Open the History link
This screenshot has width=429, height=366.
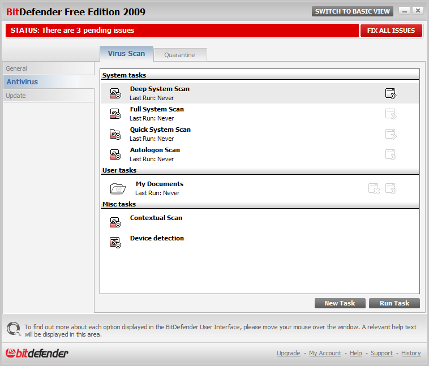[x=411, y=353]
